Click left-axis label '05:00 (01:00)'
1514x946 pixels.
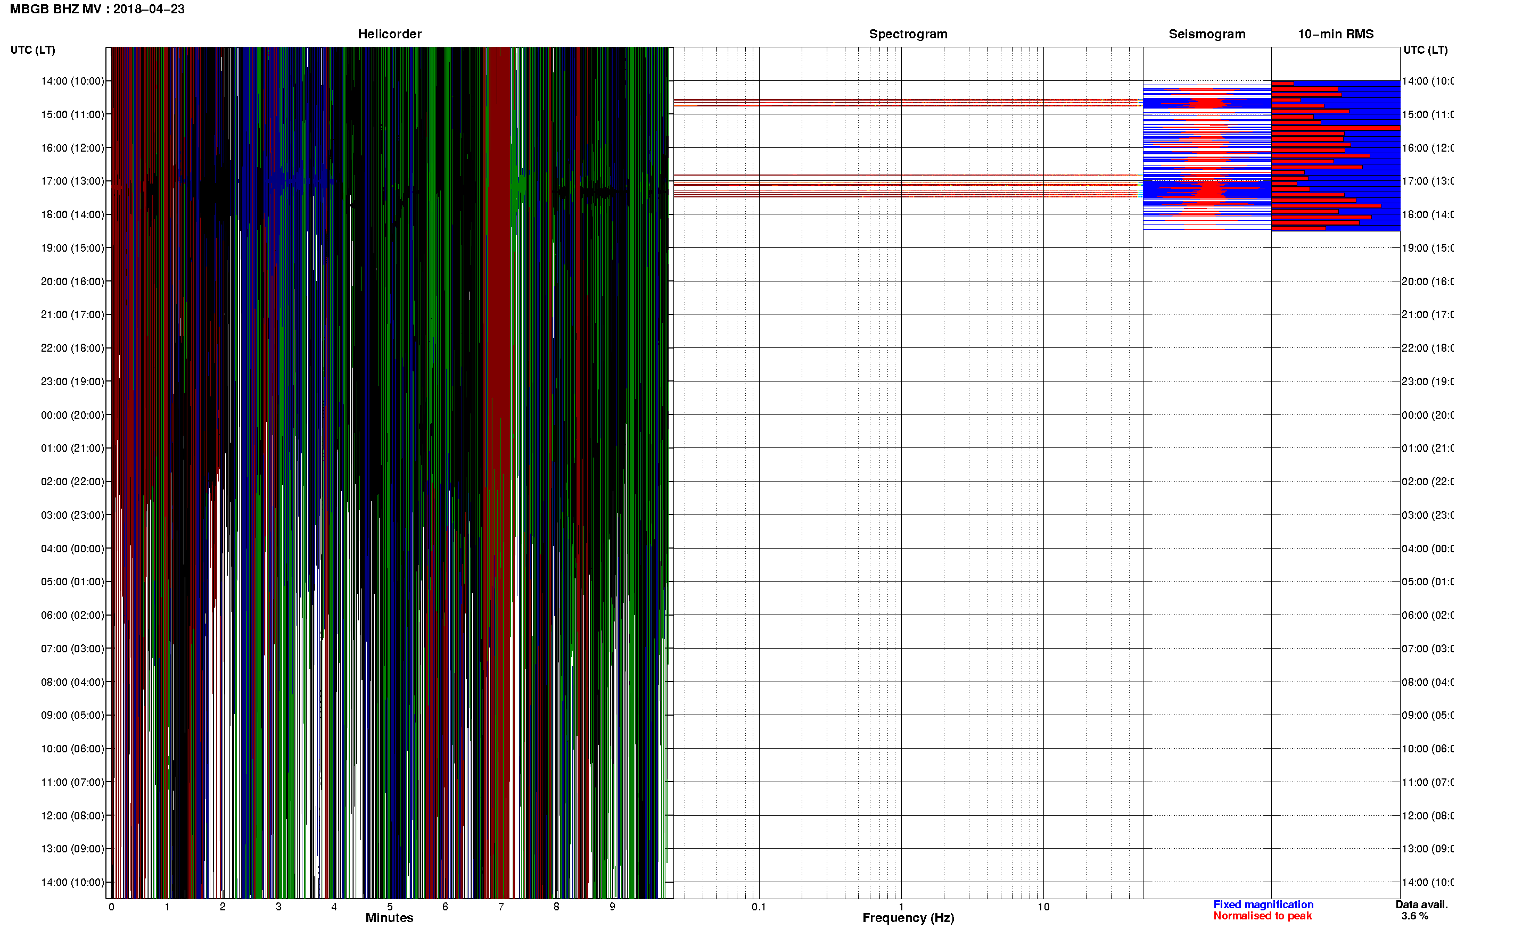pyautogui.click(x=72, y=581)
